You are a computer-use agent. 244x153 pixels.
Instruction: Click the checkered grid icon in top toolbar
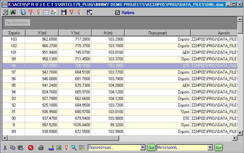click(5, 12)
